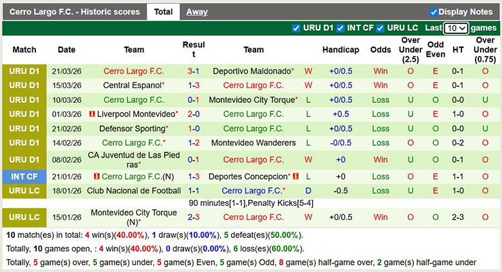Click red card icon before Cerro Largo F.C.(N)

[97, 176]
